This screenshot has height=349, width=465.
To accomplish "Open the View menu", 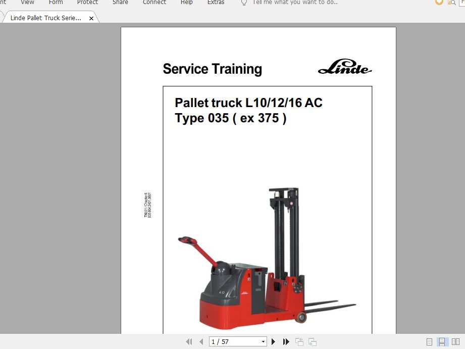I will (x=27, y=3).
